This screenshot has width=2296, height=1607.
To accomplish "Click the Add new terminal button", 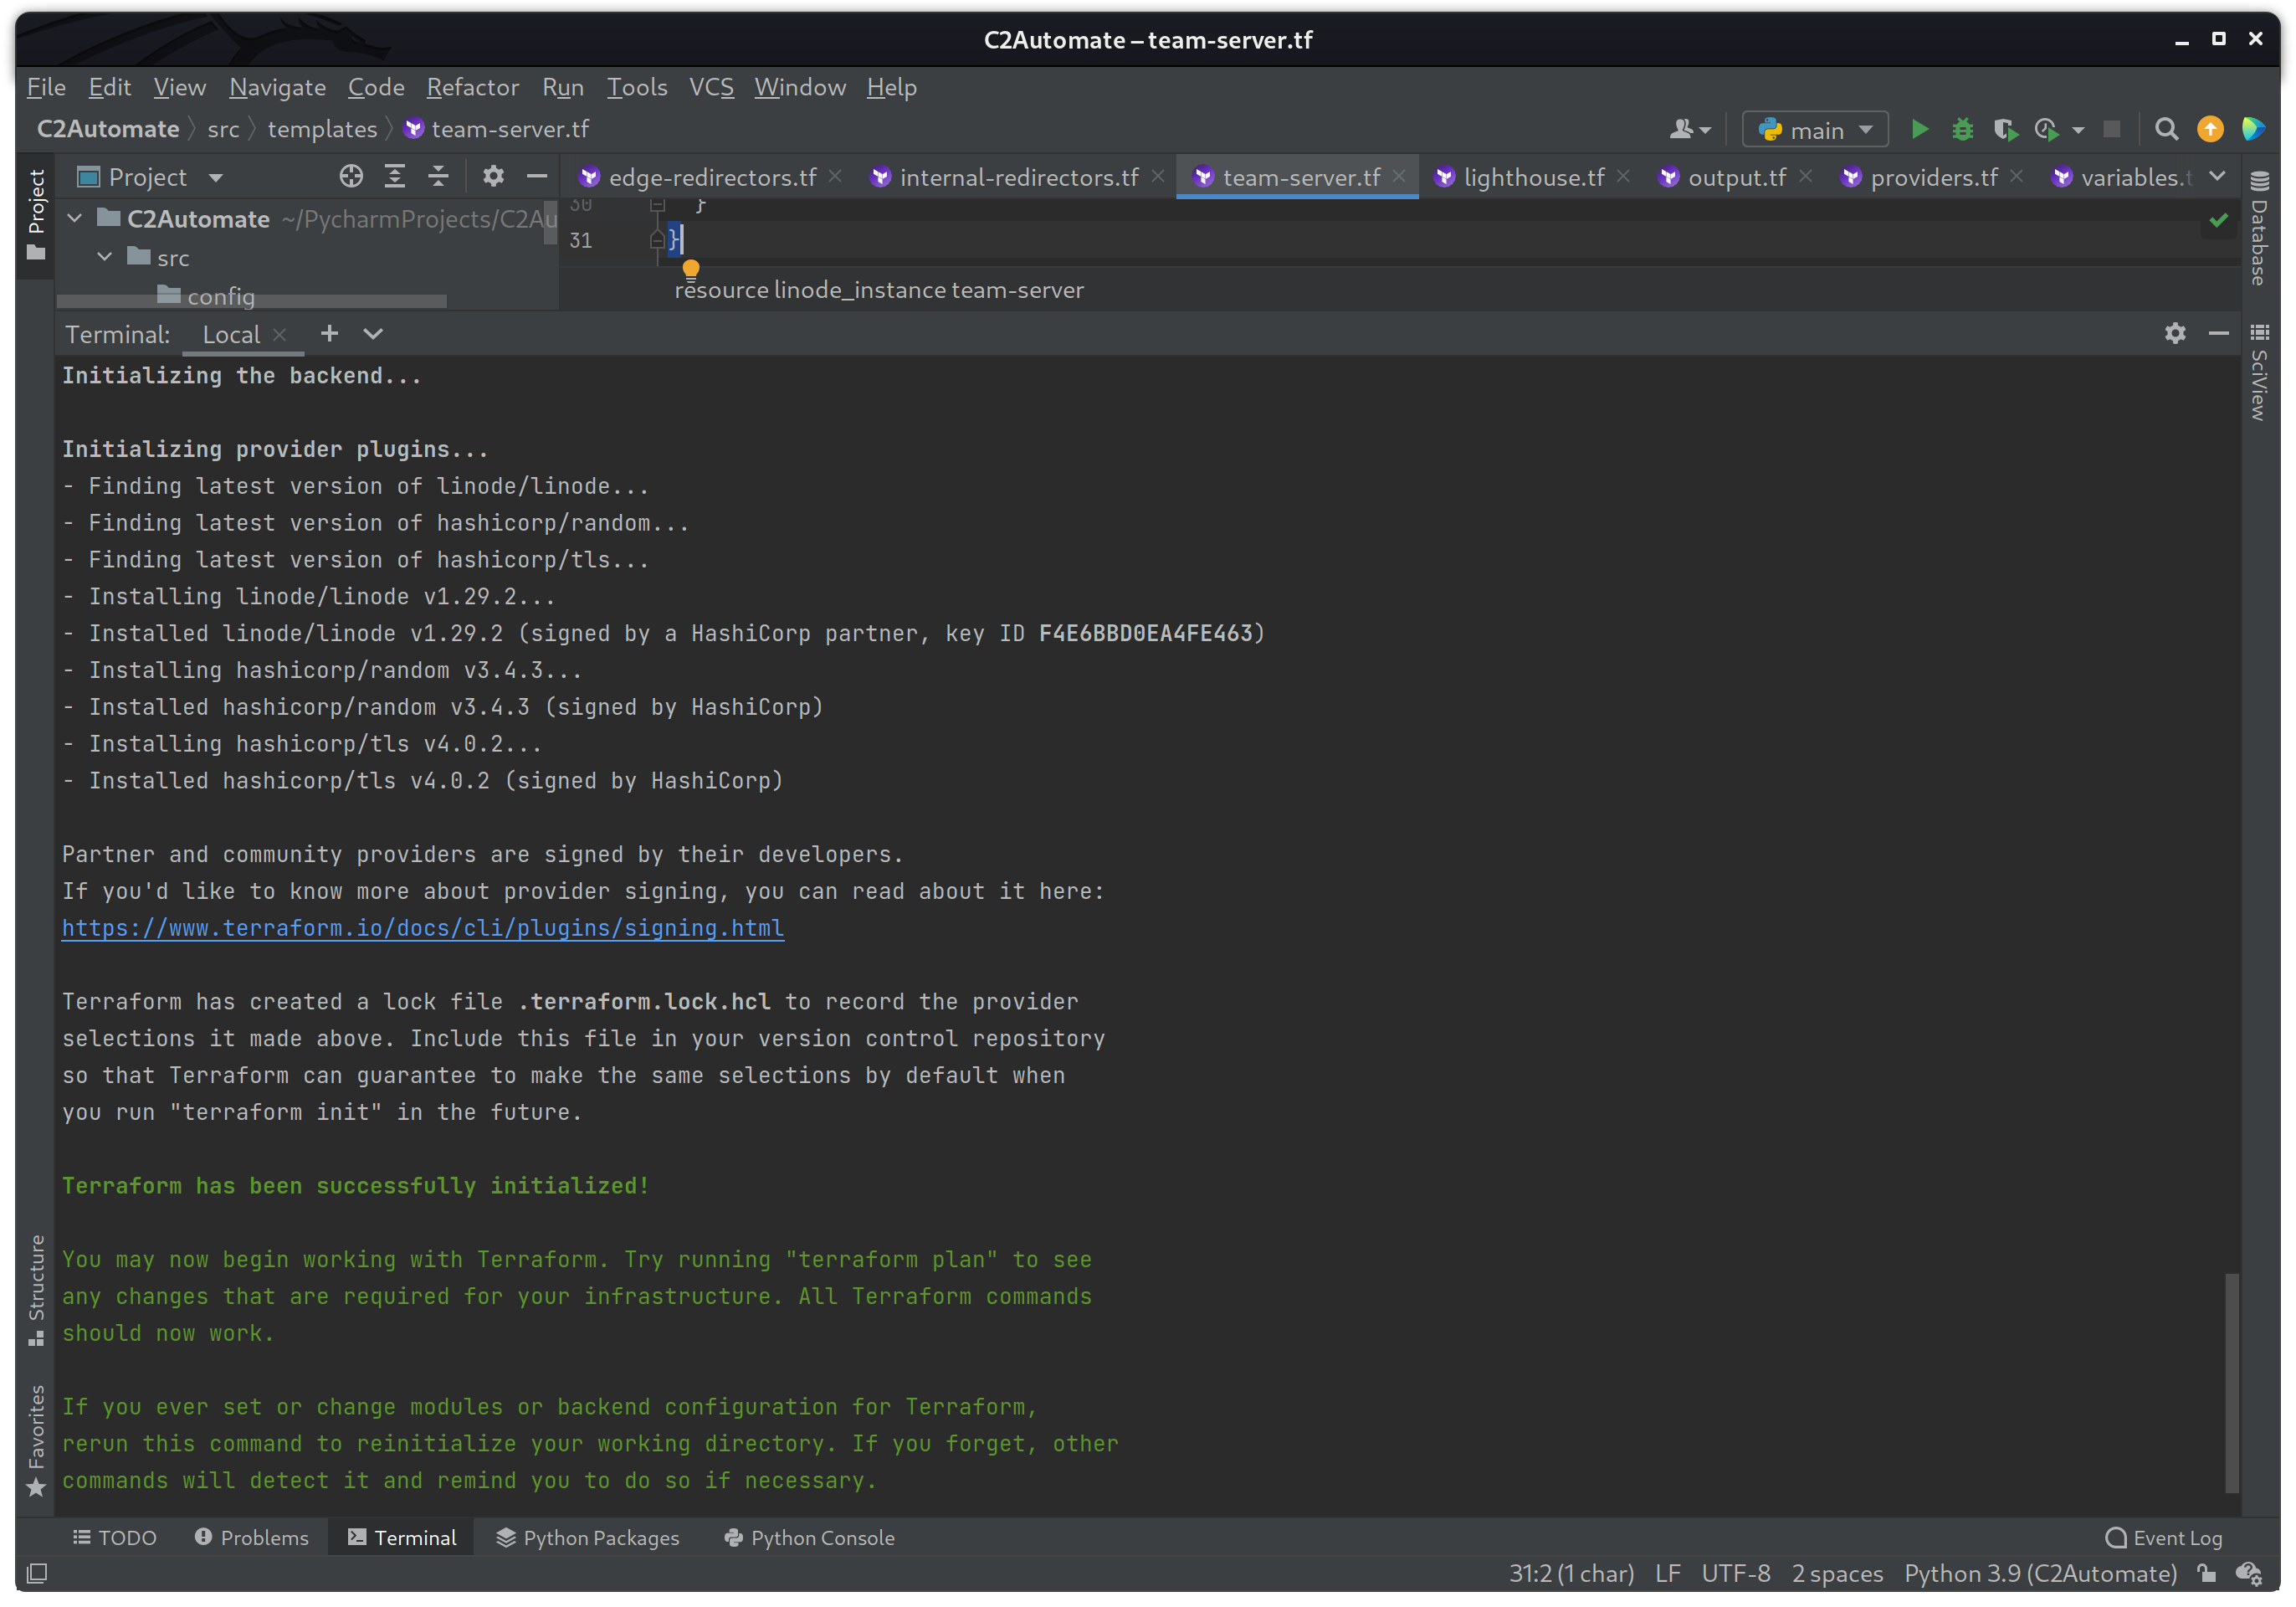I will pyautogui.click(x=328, y=333).
